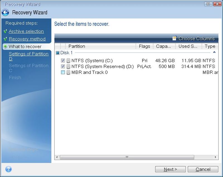Image resolution: width=223 pixels, height=177 pixels.
Task: Enable the MBR and Track 0 checkbox
Action: [x=63, y=72]
